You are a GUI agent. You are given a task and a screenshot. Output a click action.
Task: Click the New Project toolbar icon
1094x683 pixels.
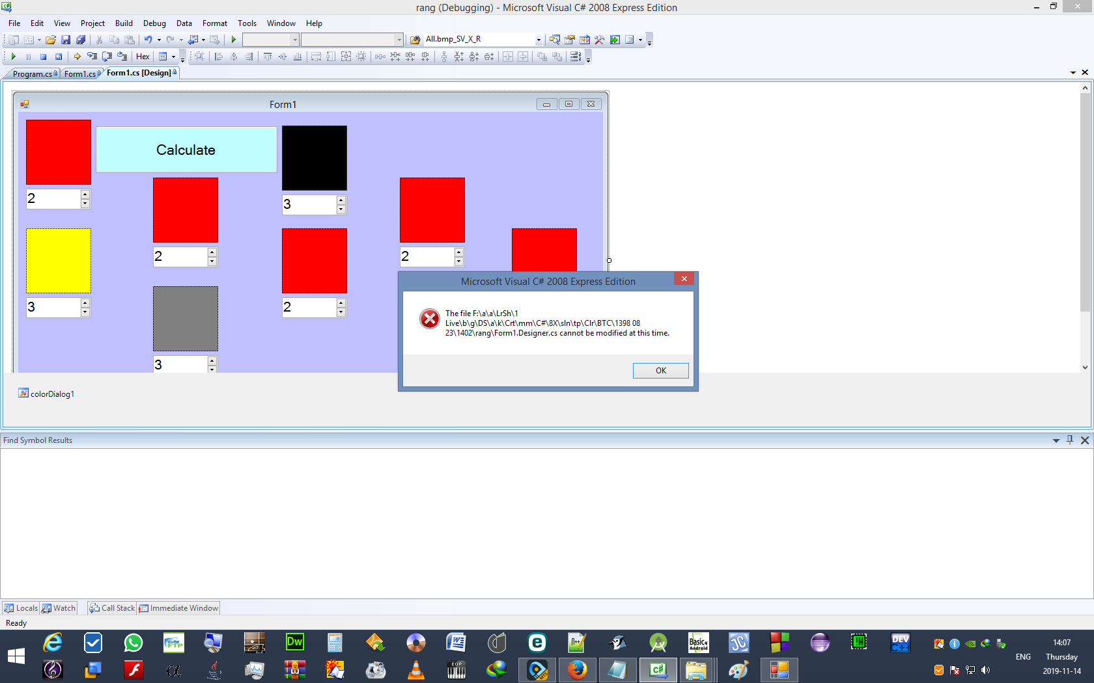tap(13, 40)
